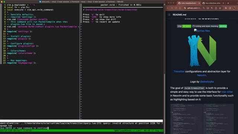238x134 pixels.
Task: Click the require('keymappings') line
Action: [22, 63]
